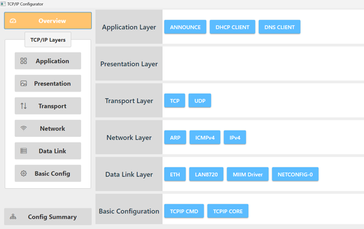Viewport: 364px width, 229px height.
Task: Open the ICMPv4 network module
Action: 205,137
